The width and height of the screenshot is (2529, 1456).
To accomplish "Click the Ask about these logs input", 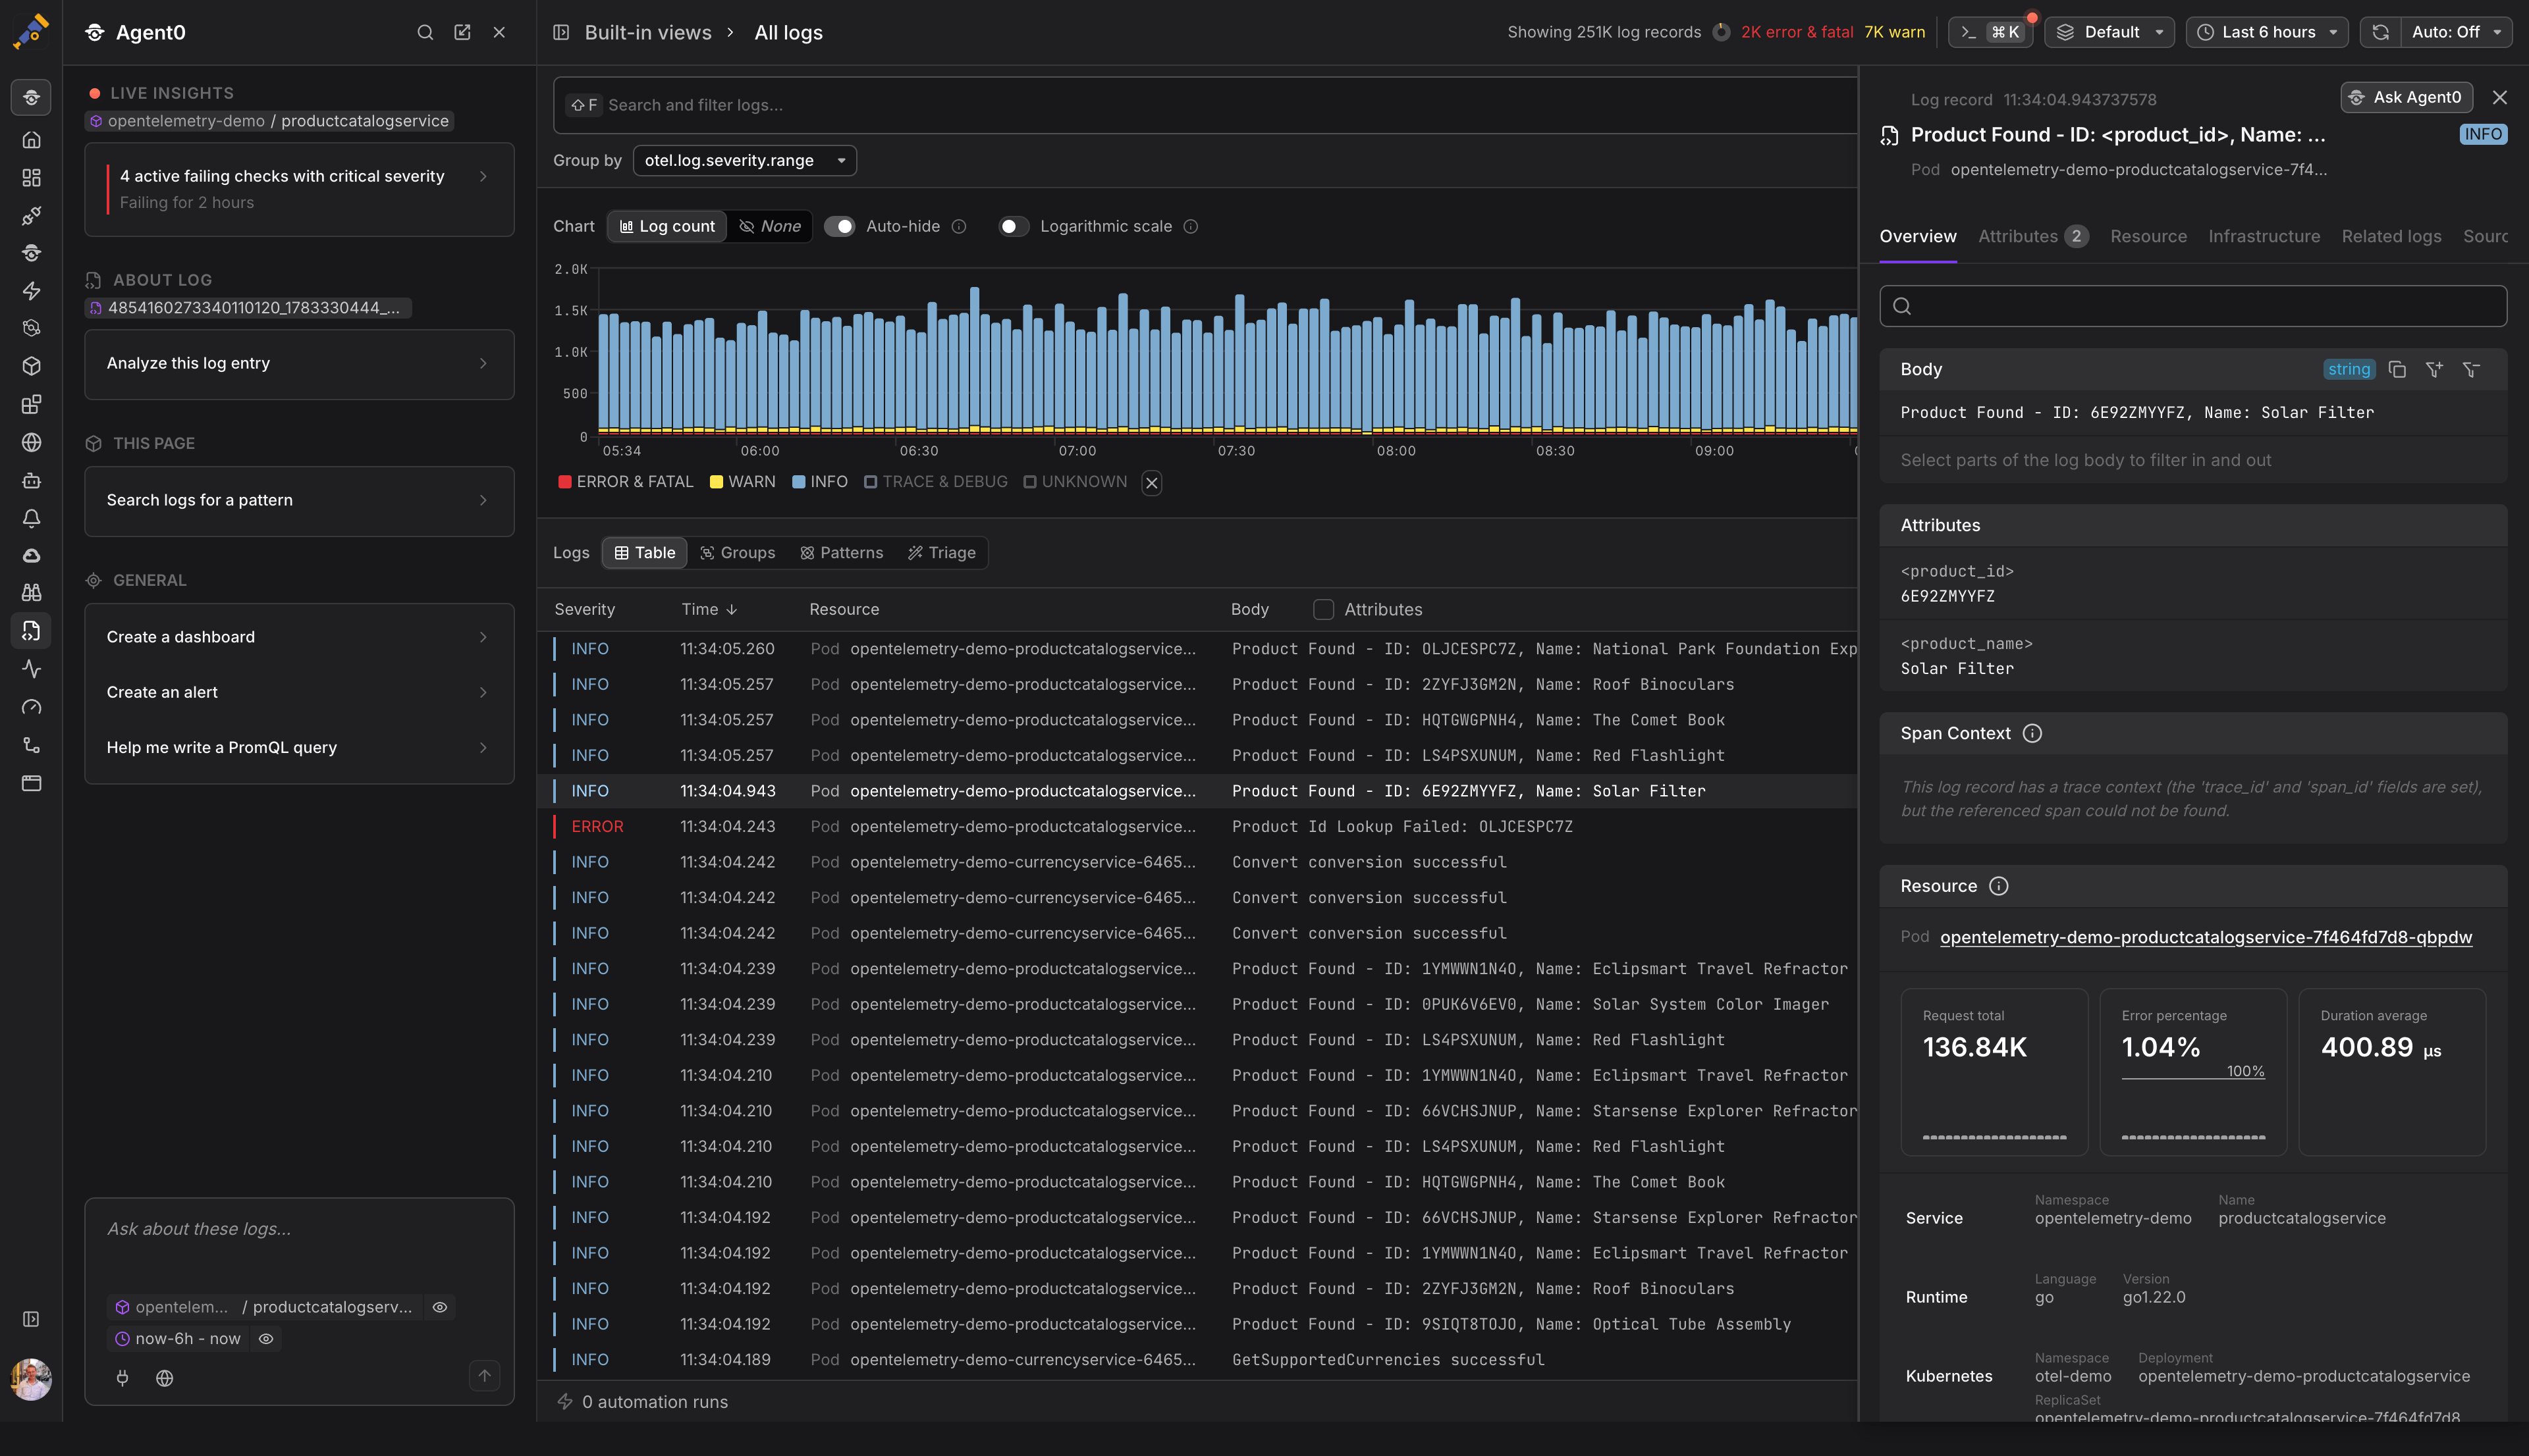I will pos(299,1230).
